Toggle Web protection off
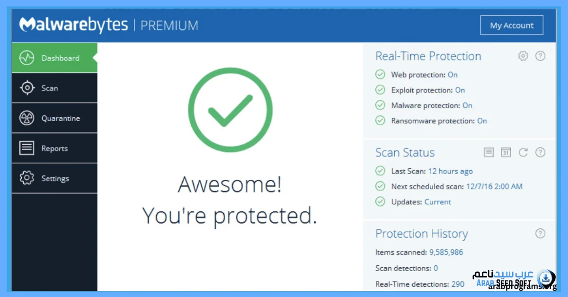Screen dimensions: 568x297 (452, 74)
